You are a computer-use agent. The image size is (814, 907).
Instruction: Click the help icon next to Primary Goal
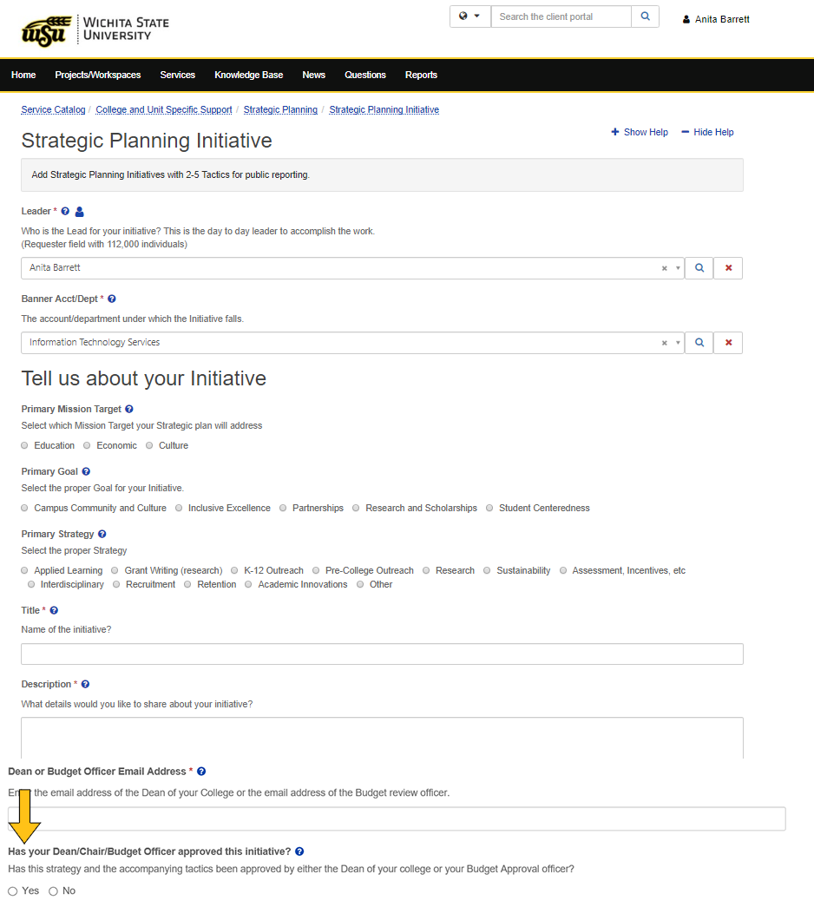pos(86,471)
